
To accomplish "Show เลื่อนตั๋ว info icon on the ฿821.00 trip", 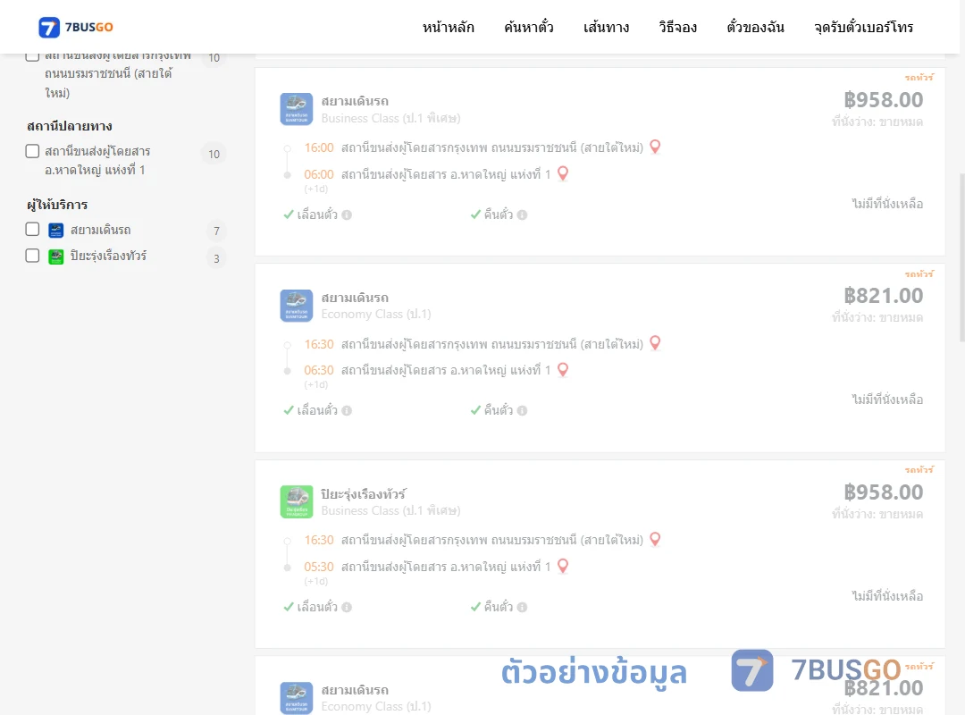I will [347, 411].
